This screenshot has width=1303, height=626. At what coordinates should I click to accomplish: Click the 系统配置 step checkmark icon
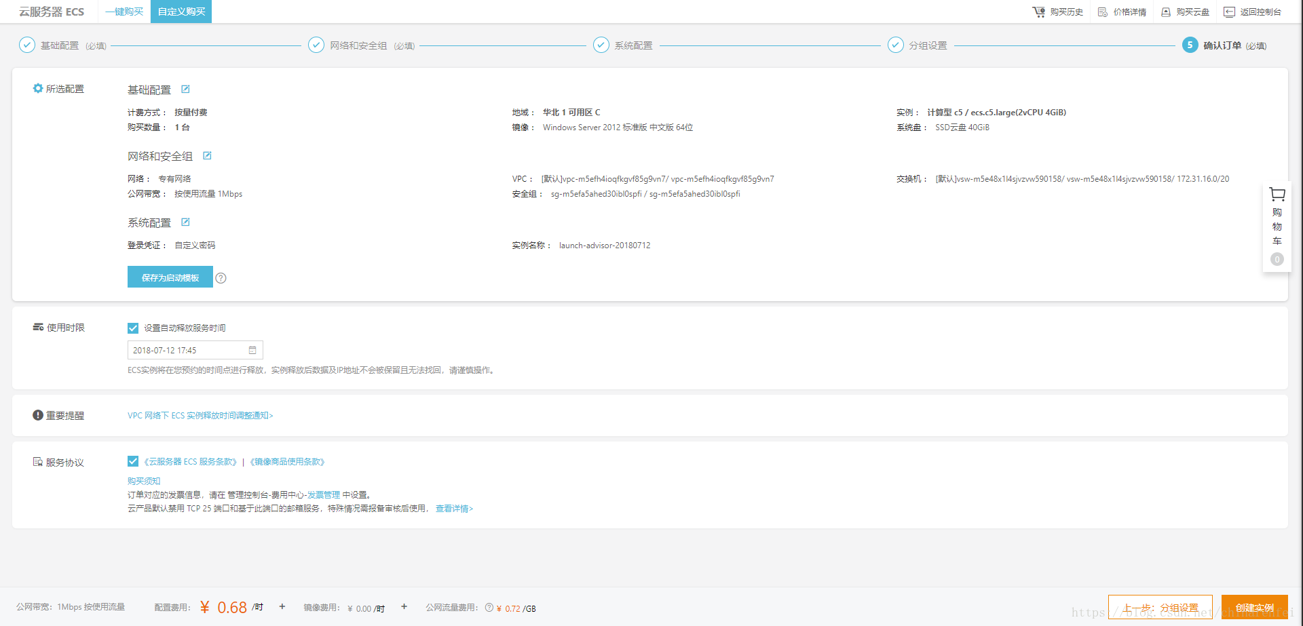tap(601, 45)
